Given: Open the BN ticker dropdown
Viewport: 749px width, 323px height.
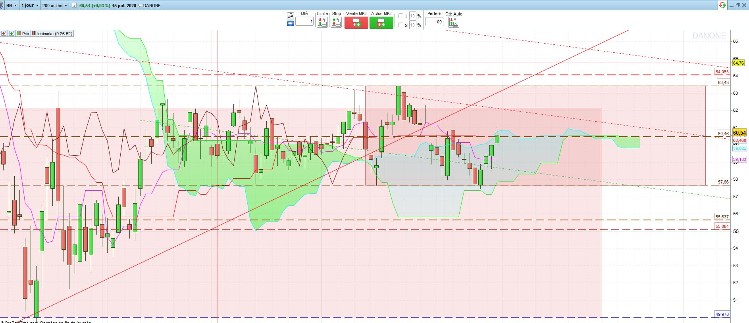Looking at the screenshot, I should [12, 6].
